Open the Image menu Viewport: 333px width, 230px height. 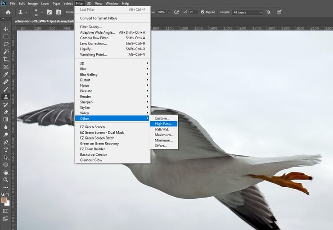click(x=33, y=4)
